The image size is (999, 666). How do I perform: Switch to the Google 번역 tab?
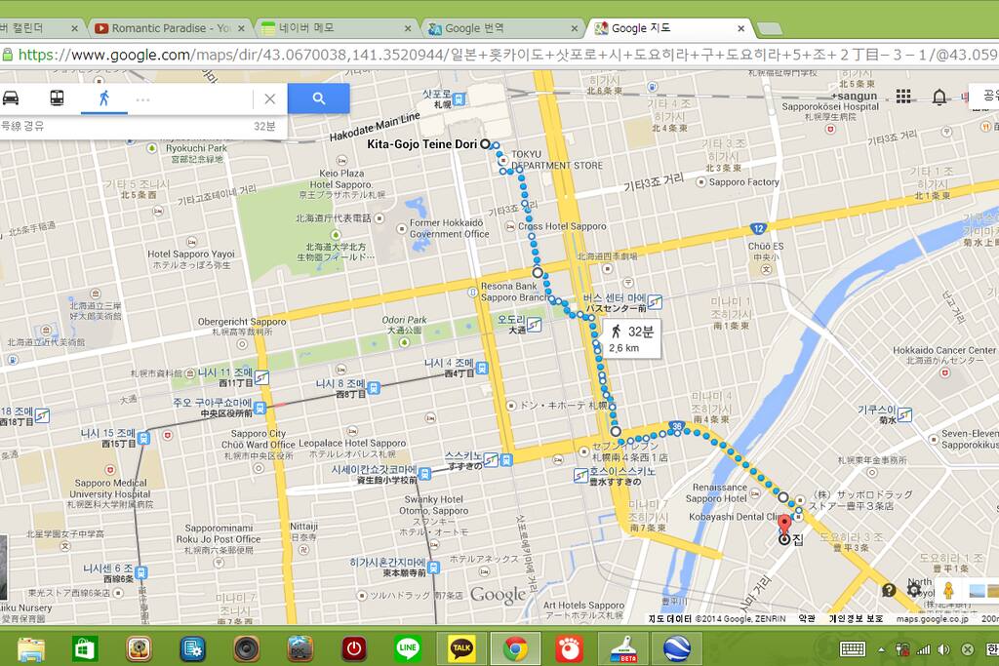pos(502,28)
